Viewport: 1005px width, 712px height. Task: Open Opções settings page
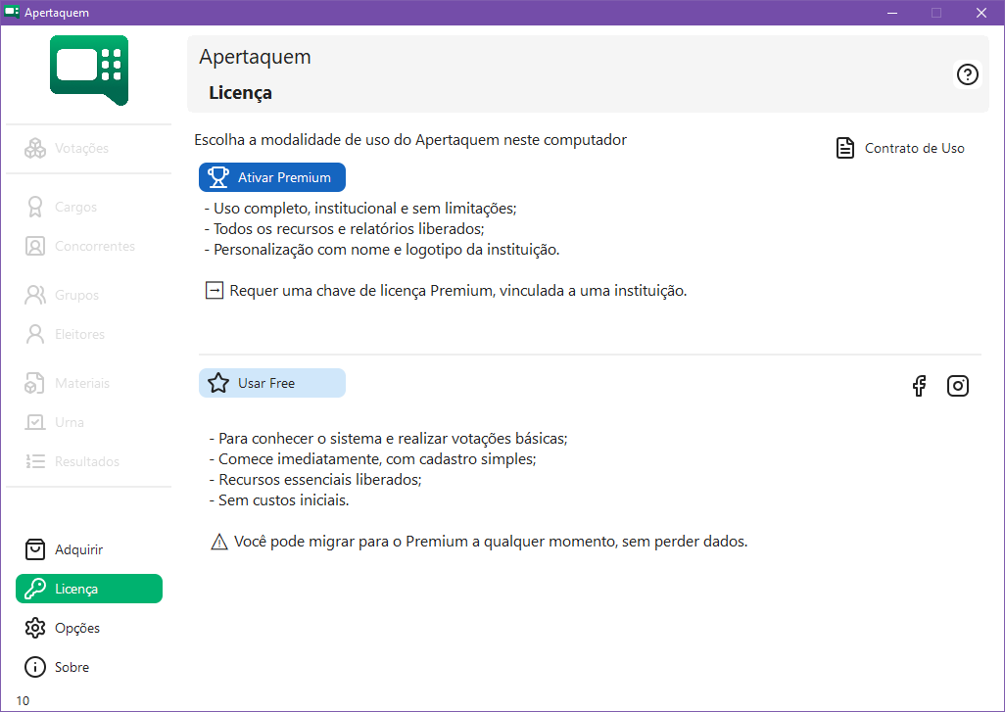tap(88, 628)
